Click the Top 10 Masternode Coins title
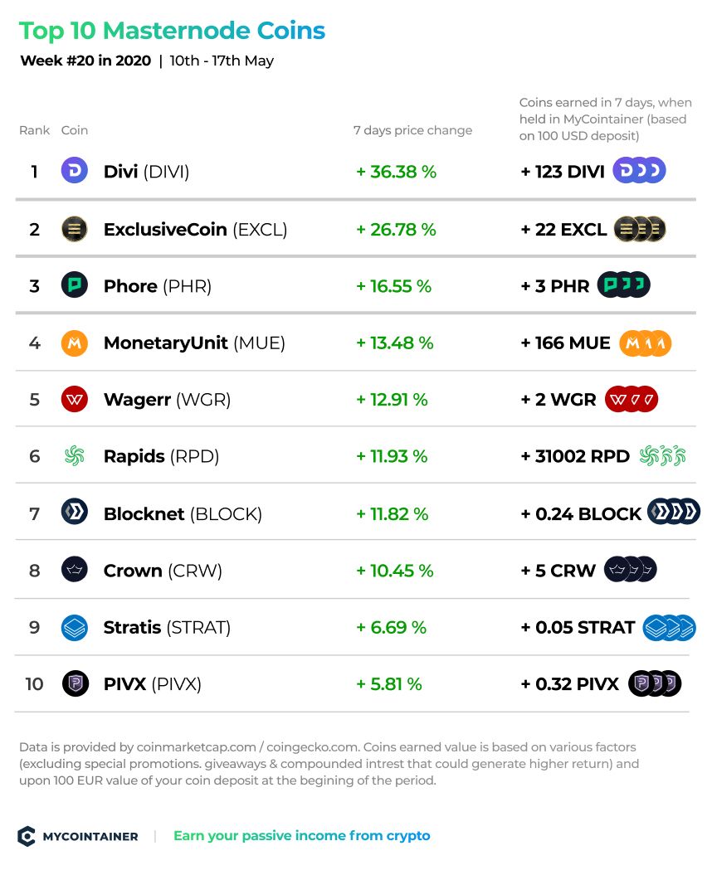The image size is (712, 875). coord(172,31)
